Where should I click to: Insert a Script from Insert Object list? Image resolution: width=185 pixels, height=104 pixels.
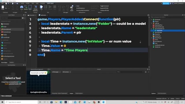[4, 27]
